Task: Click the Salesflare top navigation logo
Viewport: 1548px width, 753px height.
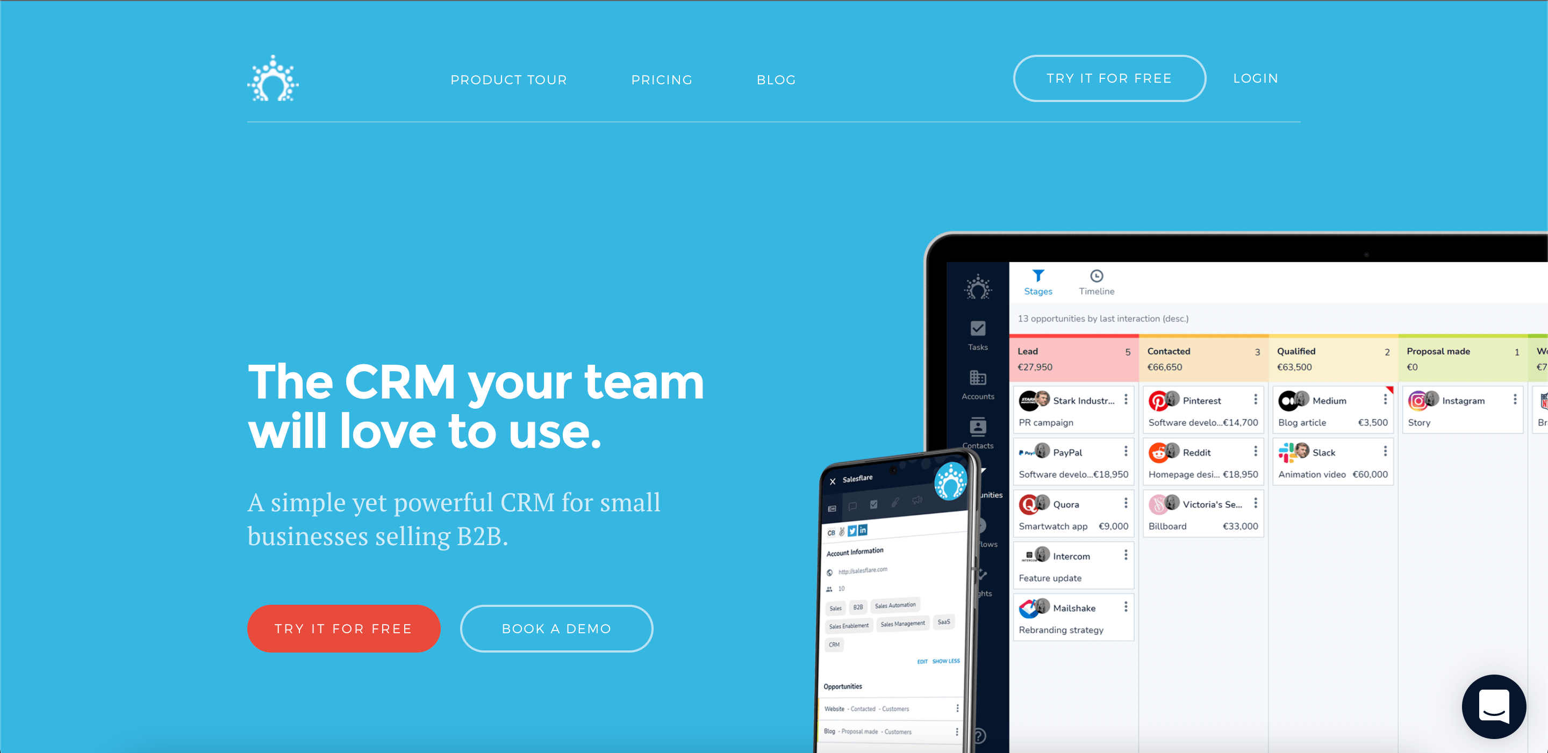Action: pos(275,78)
